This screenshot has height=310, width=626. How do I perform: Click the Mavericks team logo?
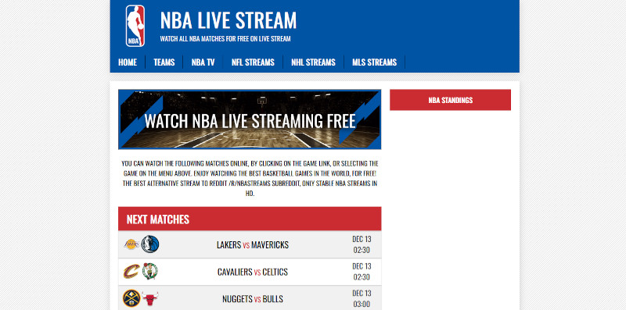pos(150,244)
